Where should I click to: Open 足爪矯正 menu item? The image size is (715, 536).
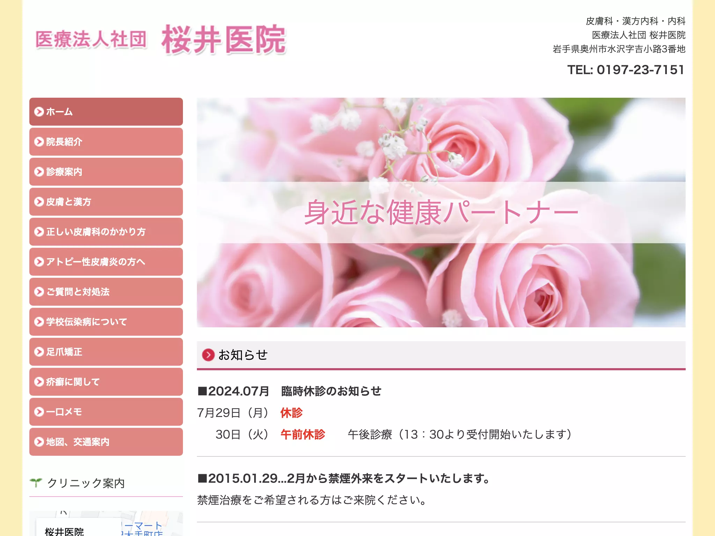(106, 352)
